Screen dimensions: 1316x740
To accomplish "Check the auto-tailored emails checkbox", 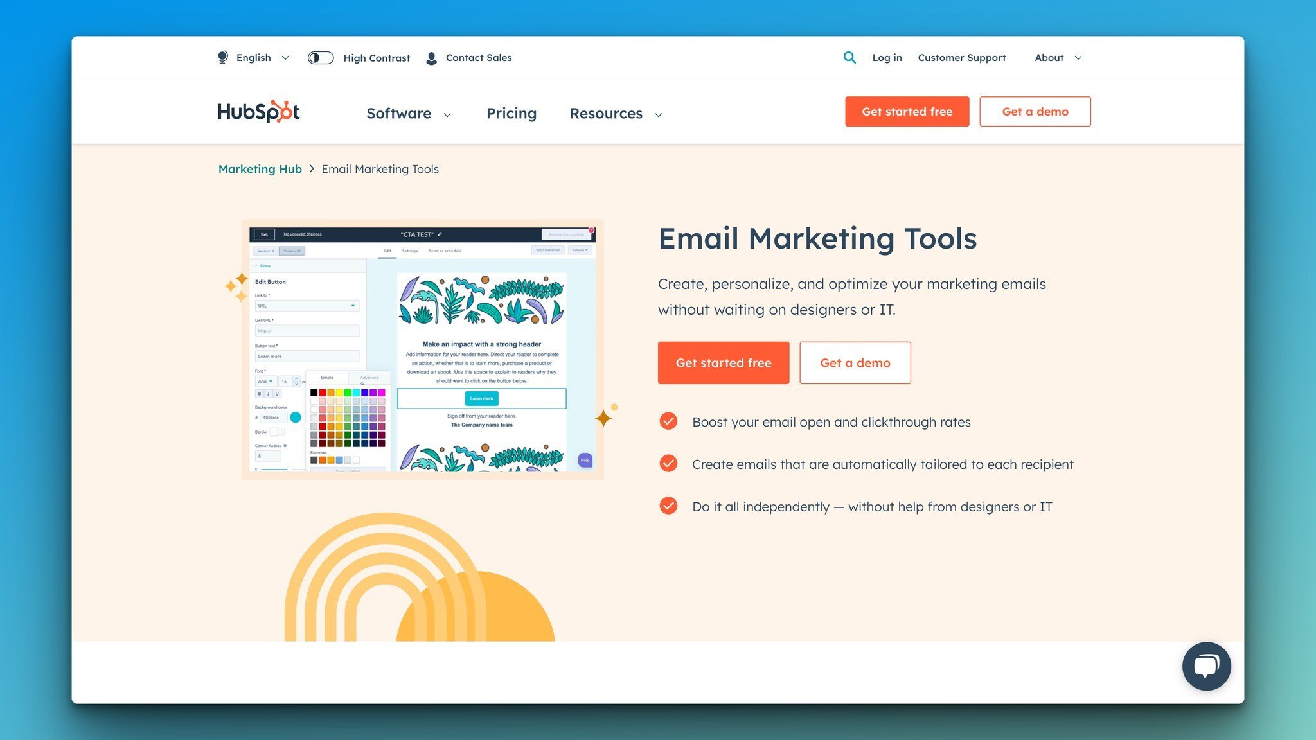I will [x=669, y=464].
